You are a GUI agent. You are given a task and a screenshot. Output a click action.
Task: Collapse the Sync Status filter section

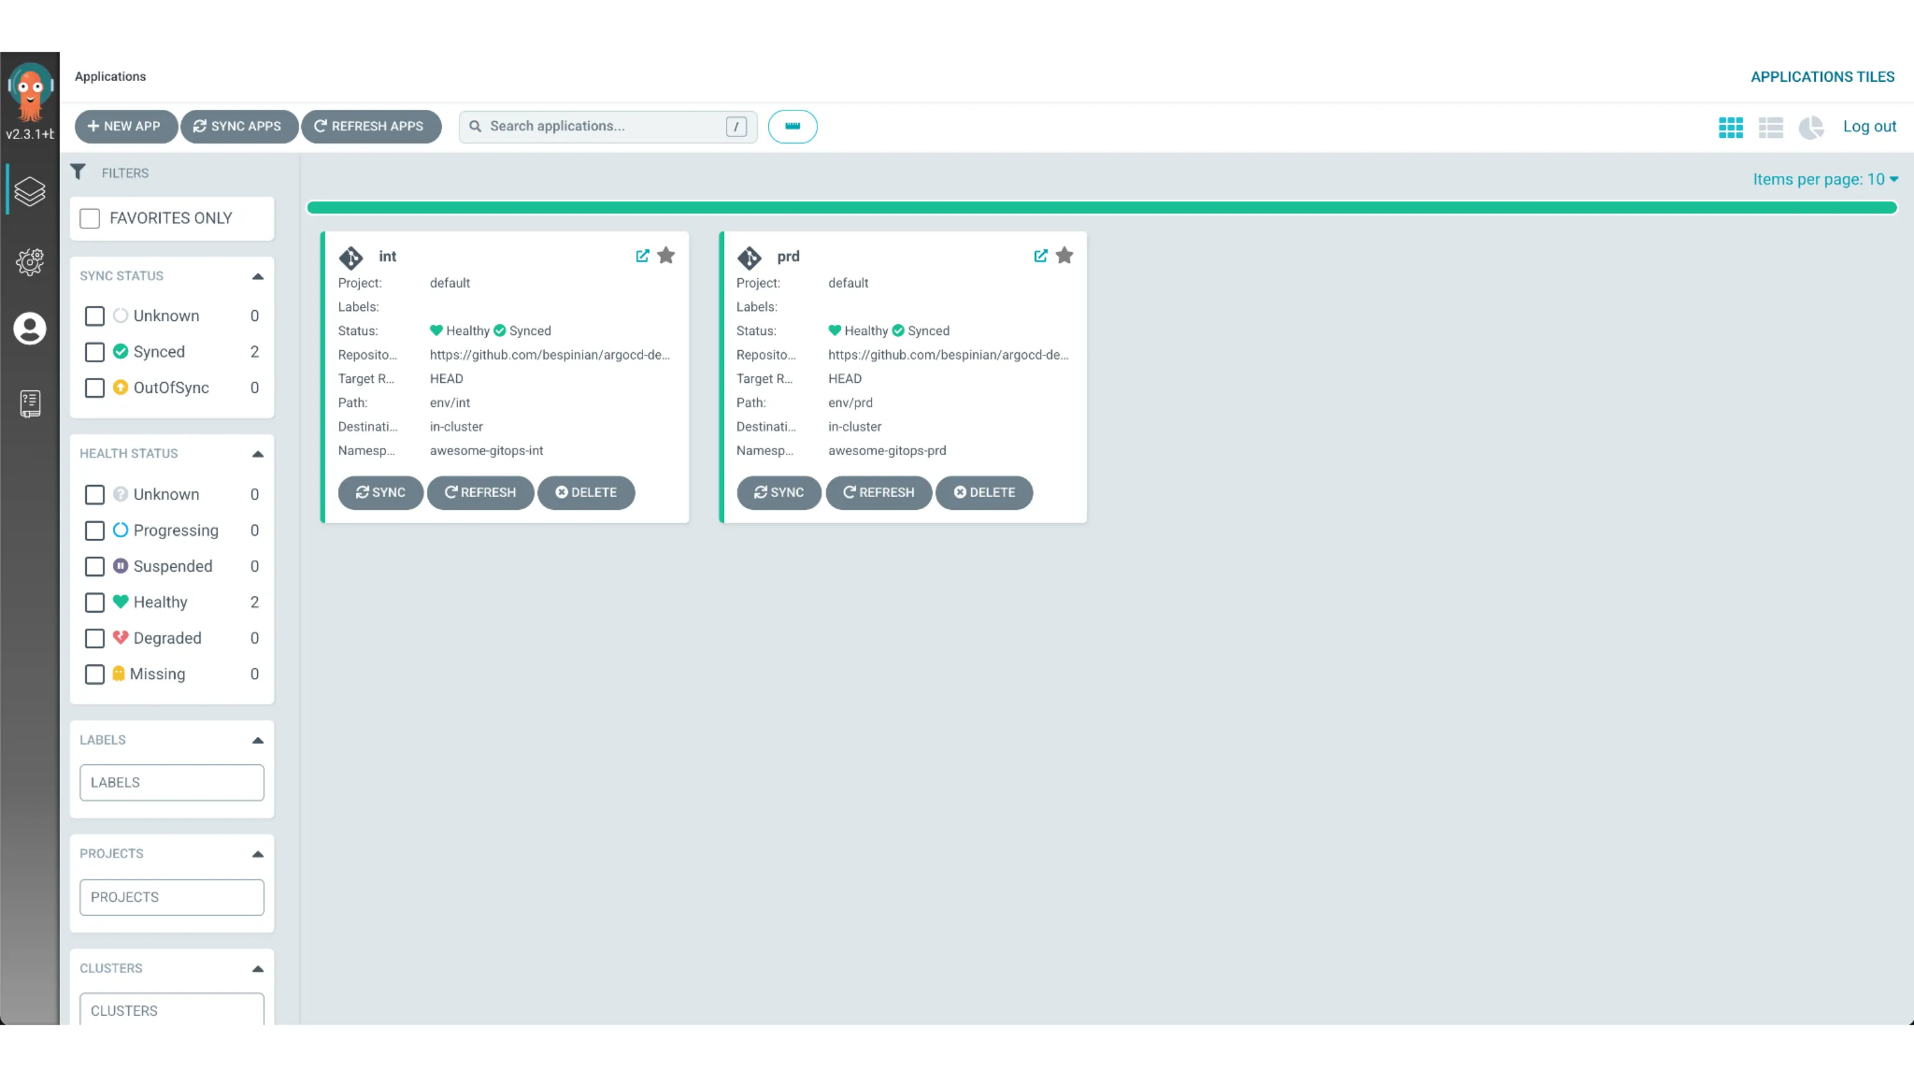pyautogui.click(x=257, y=276)
